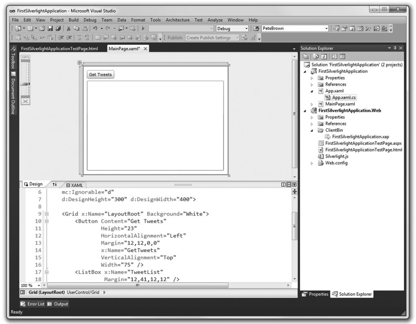Open the Toolbox wrench-hammer toolbar icon
Viewport: 416px width, 324px height.
(x=368, y=28)
